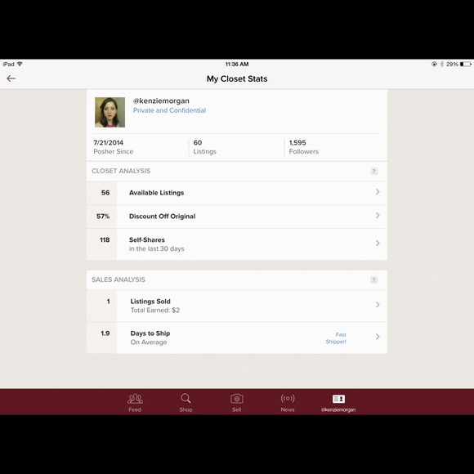Tap Closet Analysis help question icon
Screen dimensions: 474x474
(x=374, y=171)
